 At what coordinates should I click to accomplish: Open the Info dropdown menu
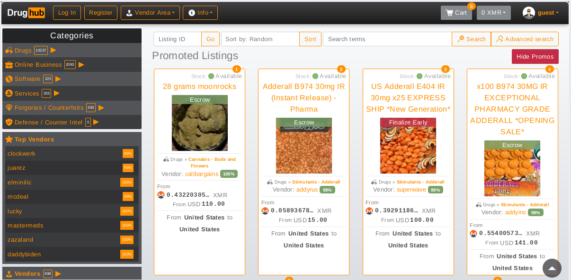pyautogui.click(x=200, y=13)
